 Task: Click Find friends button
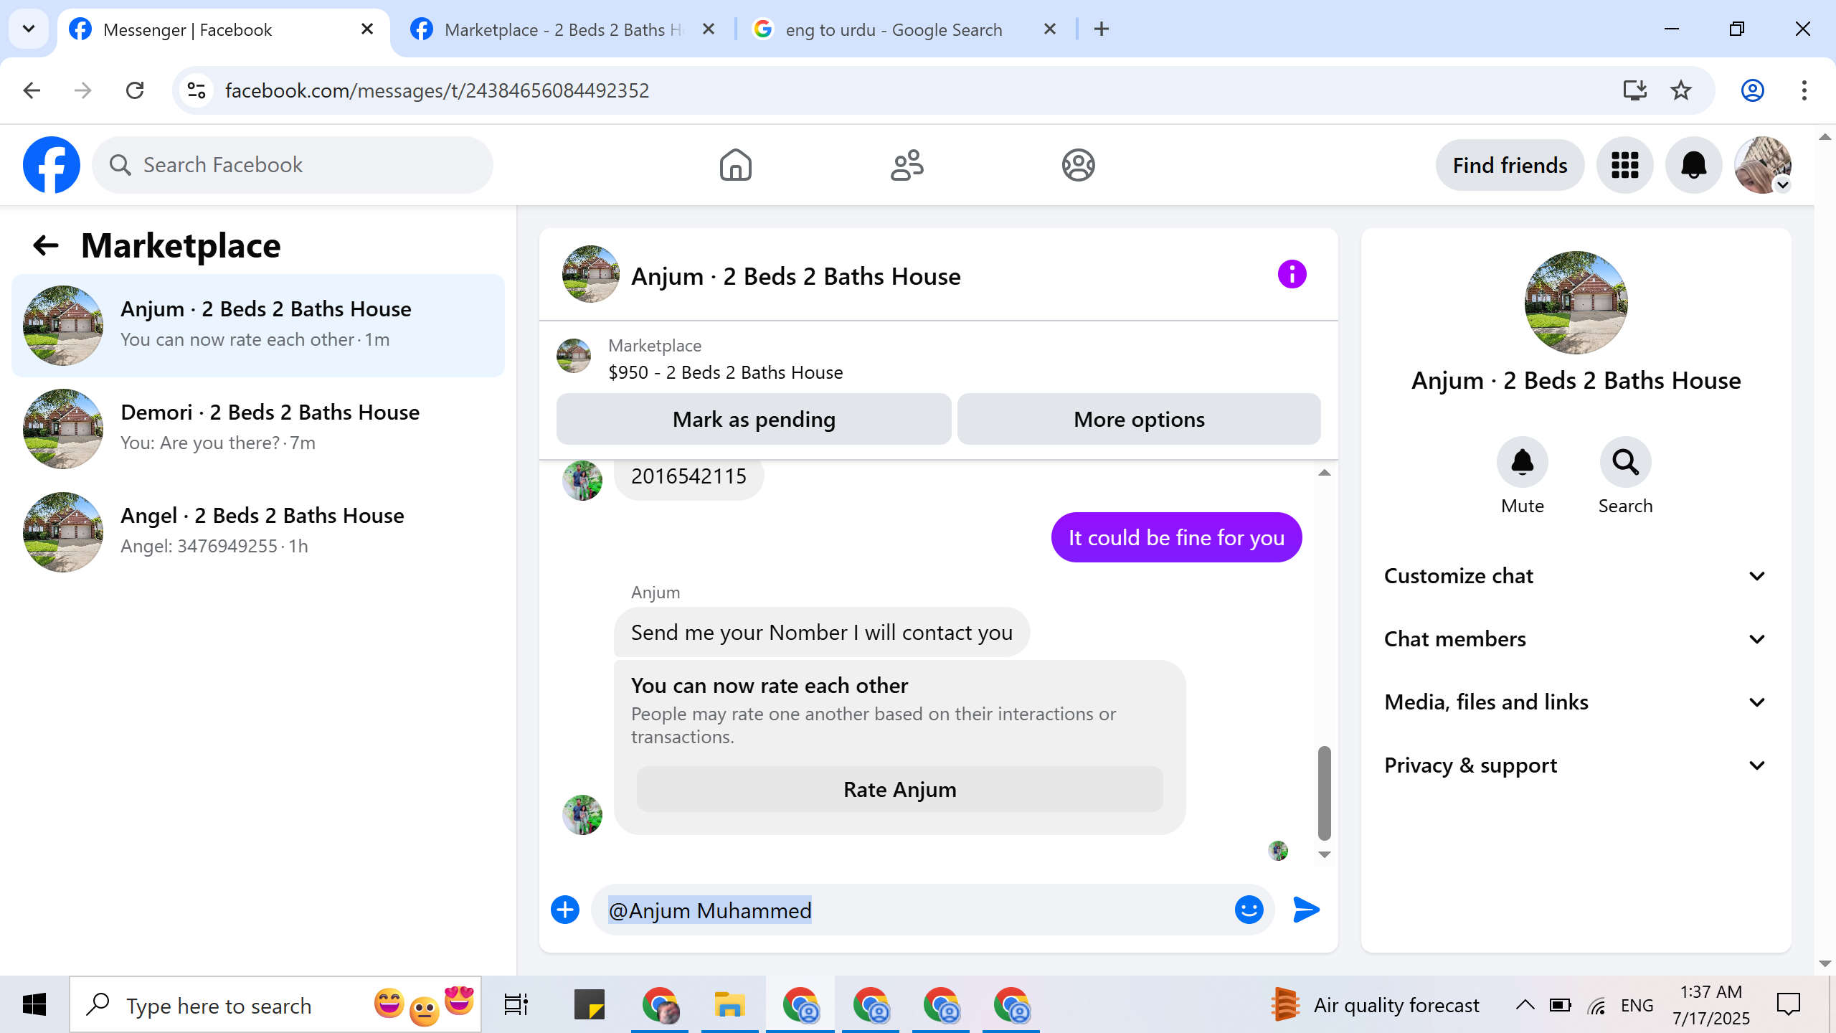click(x=1510, y=165)
